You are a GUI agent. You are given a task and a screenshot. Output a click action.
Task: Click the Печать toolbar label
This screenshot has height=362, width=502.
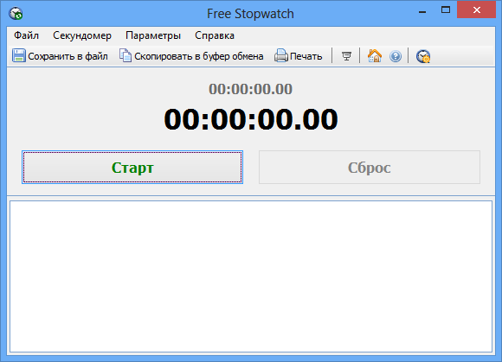pos(306,56)
